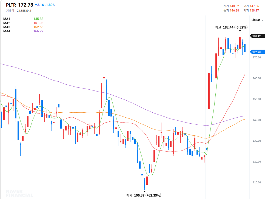This screenshot has height=199, width=265.
Task: Click the MA1 value 145.88
Action: tap(38, 19)
